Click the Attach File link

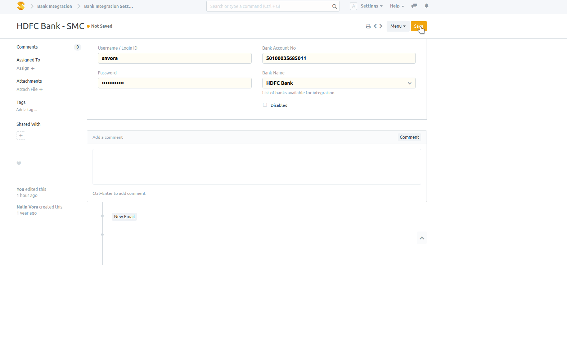coord(27,90)
